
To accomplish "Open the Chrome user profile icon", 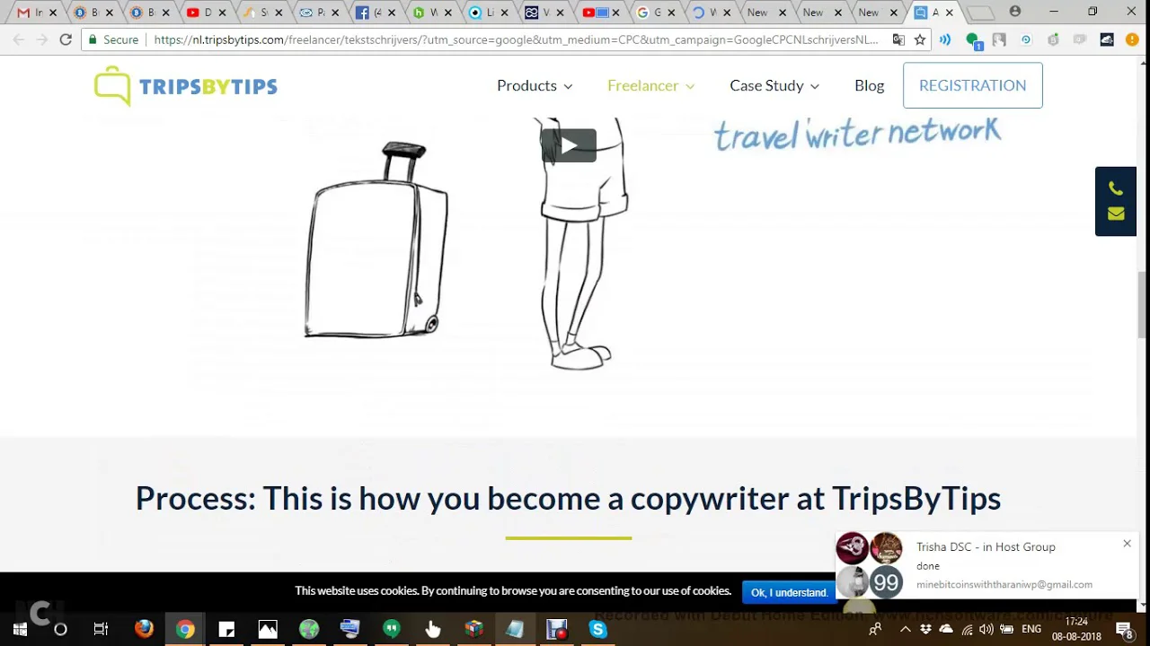I will [x=1015, y=12].
